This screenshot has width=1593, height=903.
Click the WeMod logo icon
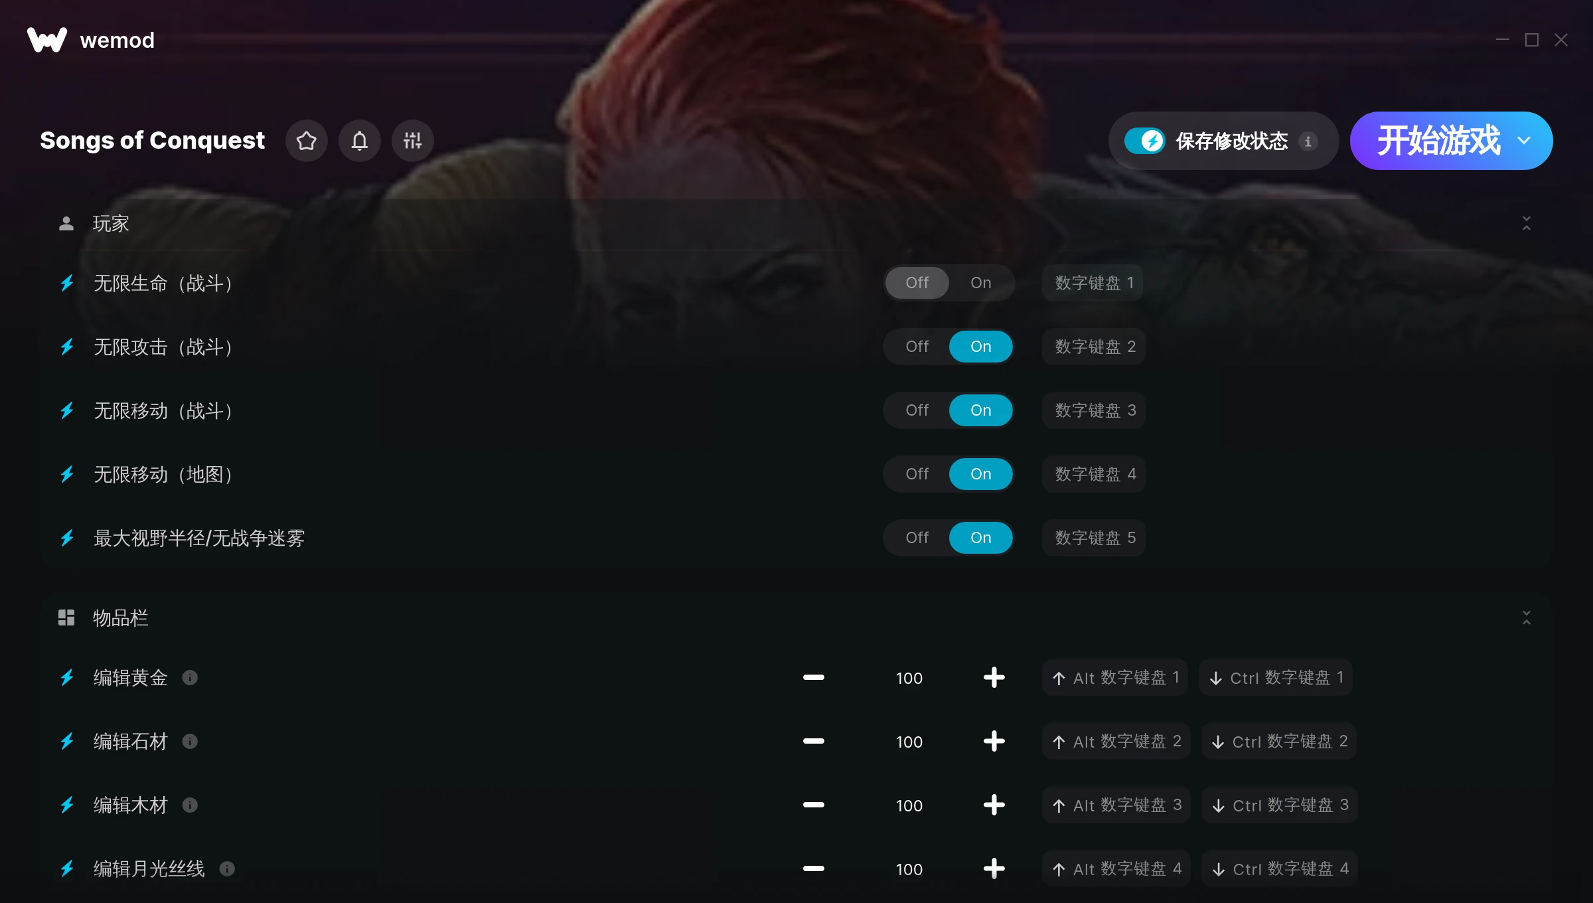[47, 40]
